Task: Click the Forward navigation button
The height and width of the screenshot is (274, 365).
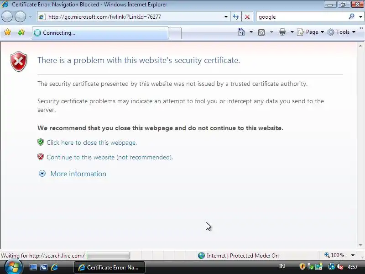Action: point(20,17)
